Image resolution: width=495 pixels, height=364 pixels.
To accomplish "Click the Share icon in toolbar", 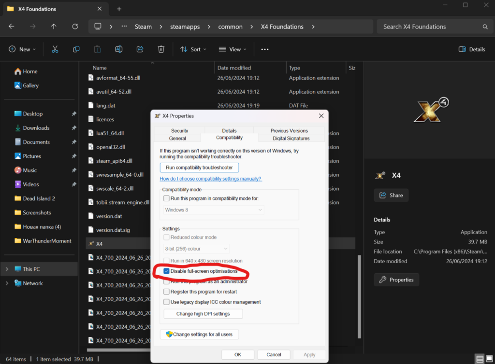I will pos(140,49).
